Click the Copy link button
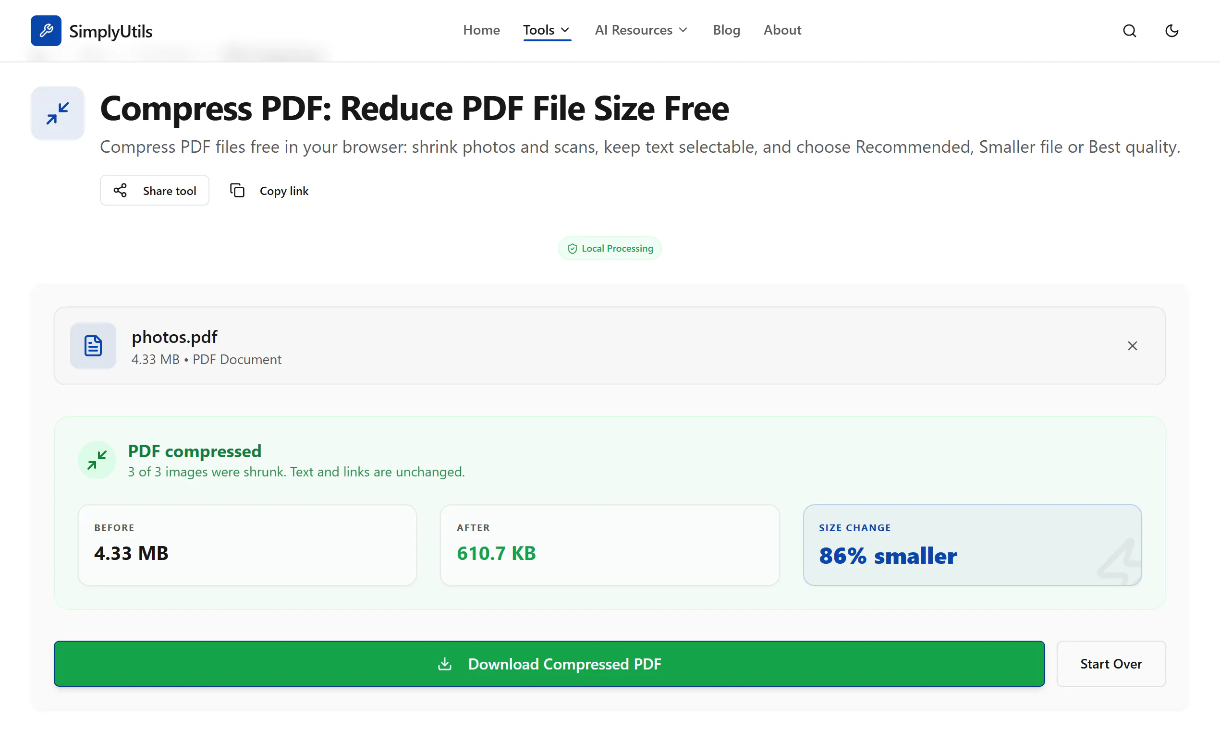The height and width of the screenshot is (730, 1220). [269, 190]
